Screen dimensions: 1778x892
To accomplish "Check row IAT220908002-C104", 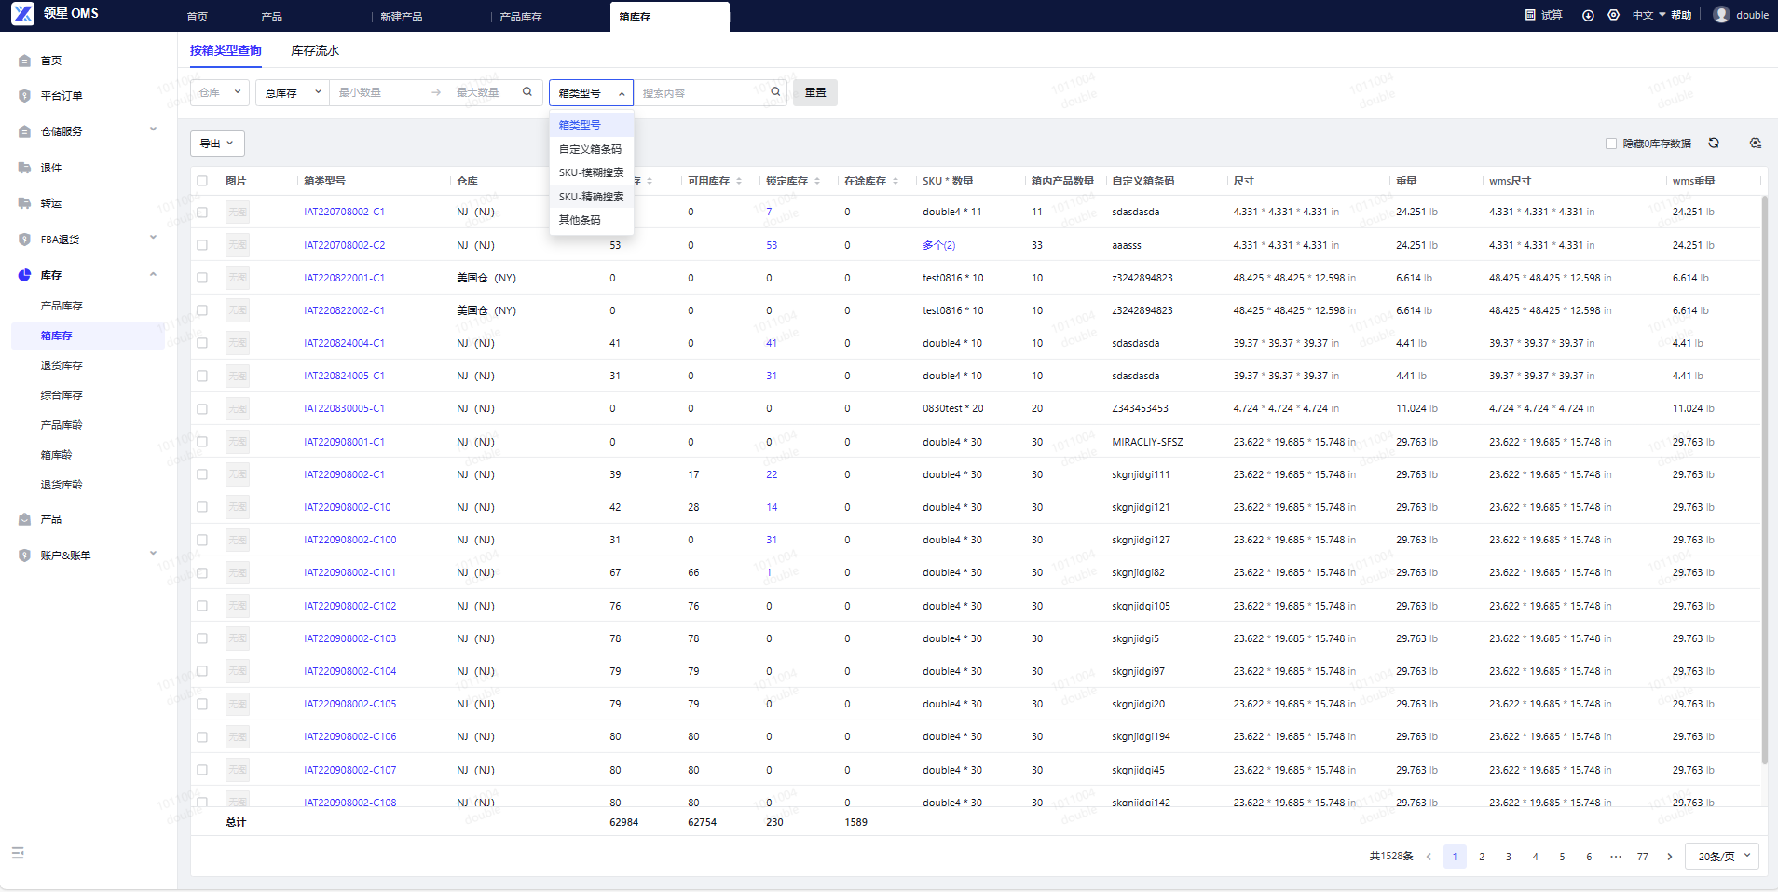I will pos(202,671).
